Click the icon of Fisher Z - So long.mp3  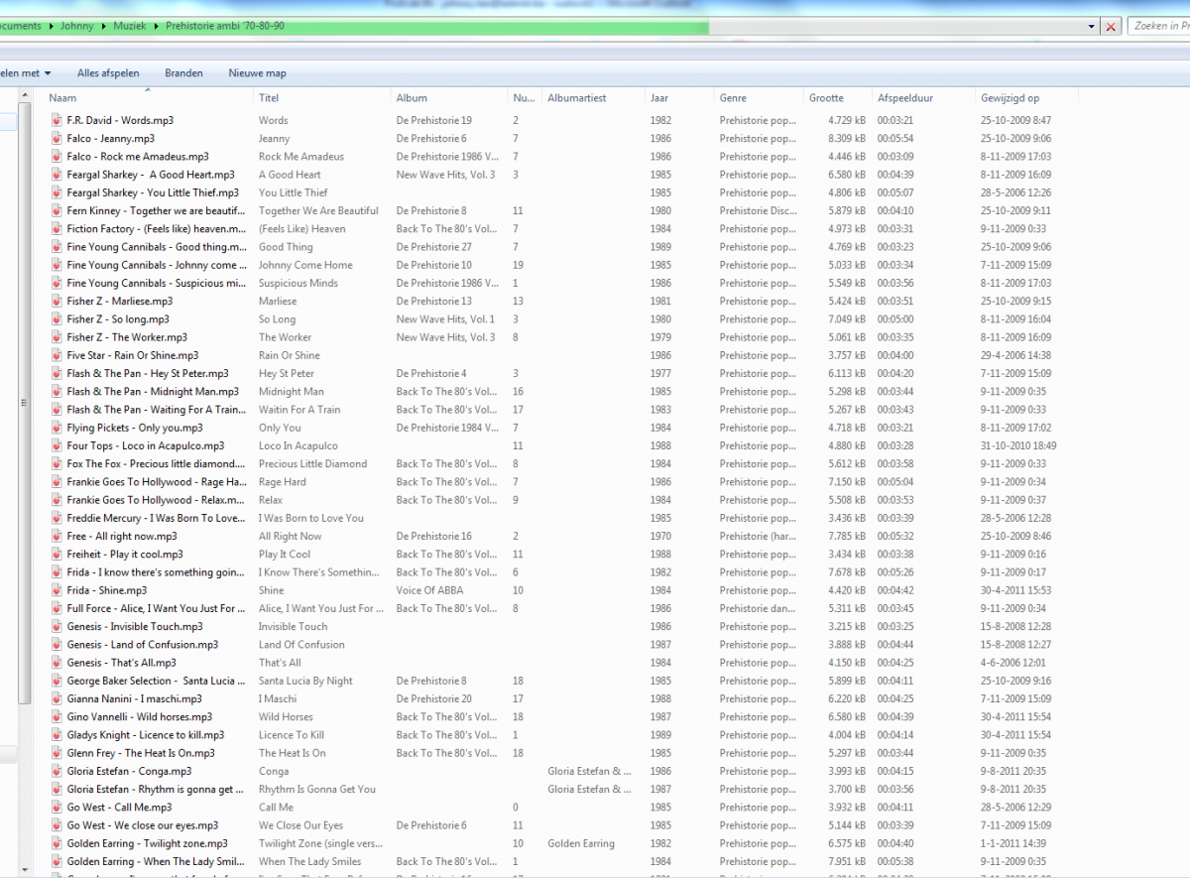tap(58, 318)
